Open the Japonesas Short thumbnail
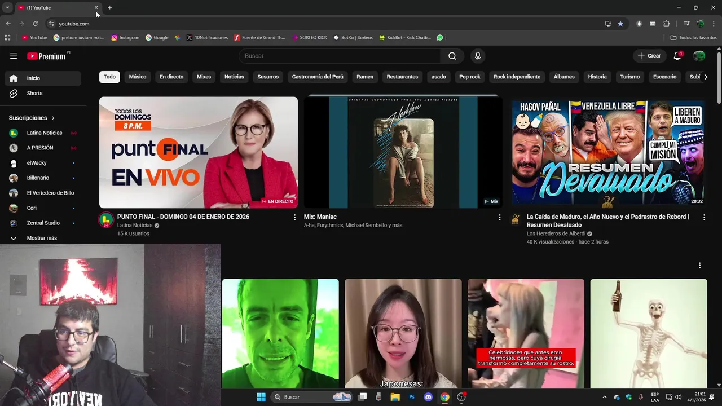The width and height of the screenshot is (722, 406). pos(403,333)
